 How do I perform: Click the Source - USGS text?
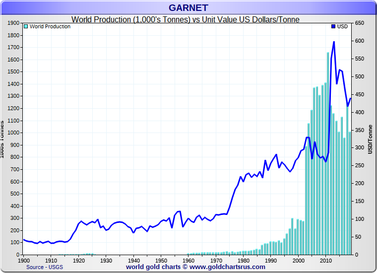click(46, 267)
